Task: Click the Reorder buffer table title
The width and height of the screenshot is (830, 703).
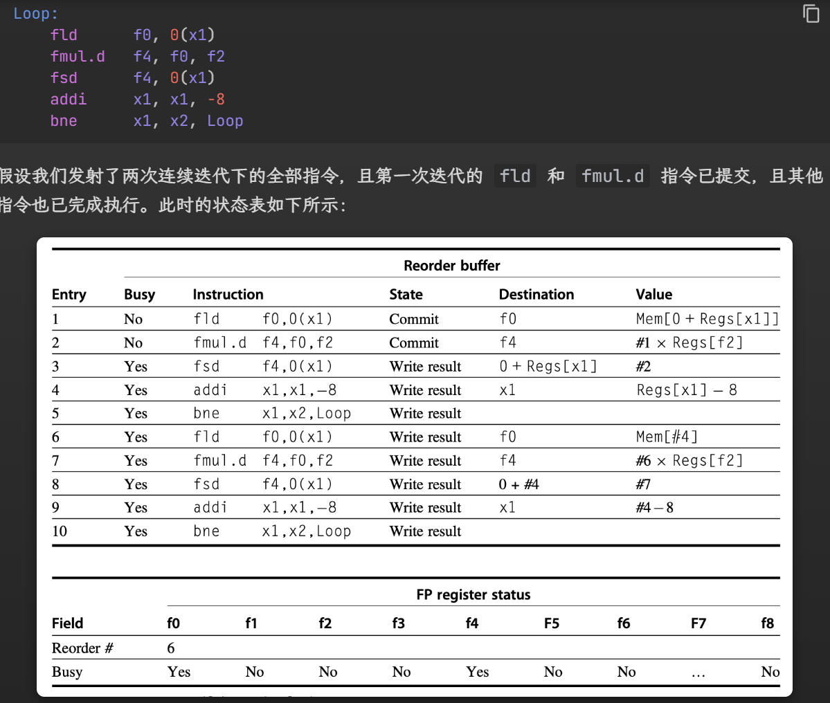Action: point(451,266)
